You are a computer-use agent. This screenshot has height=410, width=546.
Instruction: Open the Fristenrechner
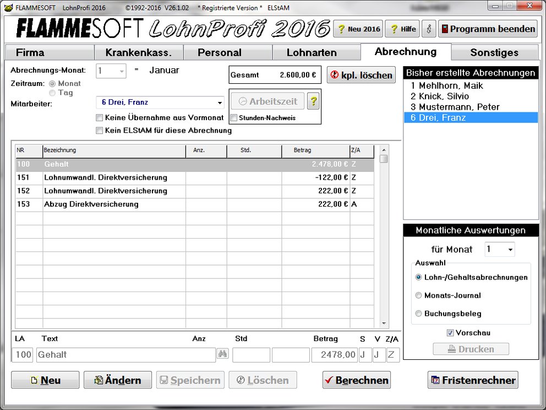tap(473, 380)
